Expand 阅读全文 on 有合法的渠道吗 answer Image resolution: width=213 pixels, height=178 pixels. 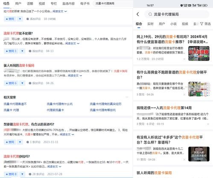(x=67, y=134)
